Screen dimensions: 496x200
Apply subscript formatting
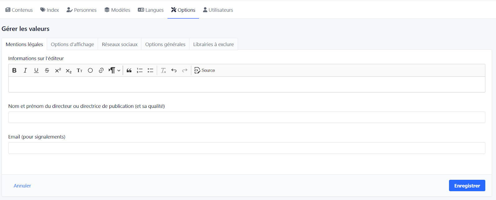point(69,70)
